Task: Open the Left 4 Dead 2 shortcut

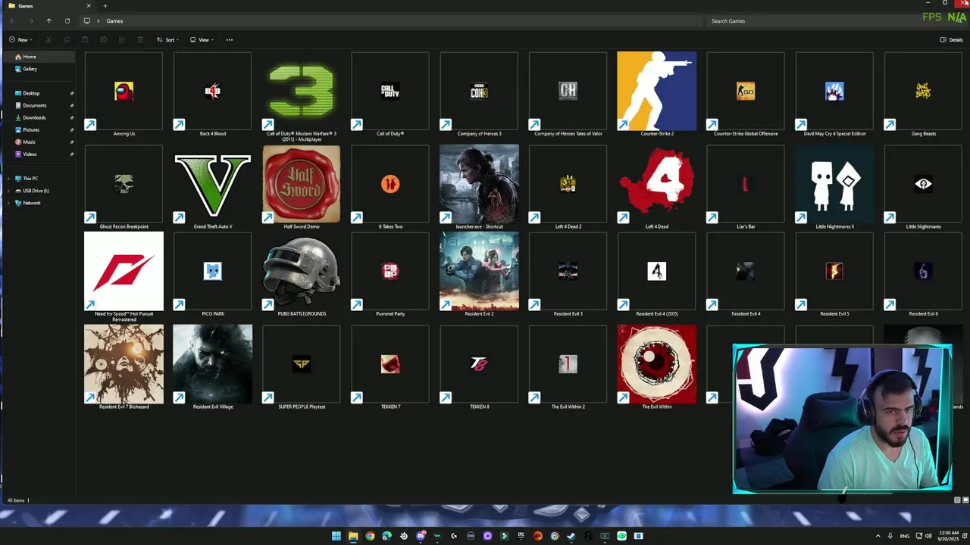Action: pyautogui.click(x=568, y=187)
